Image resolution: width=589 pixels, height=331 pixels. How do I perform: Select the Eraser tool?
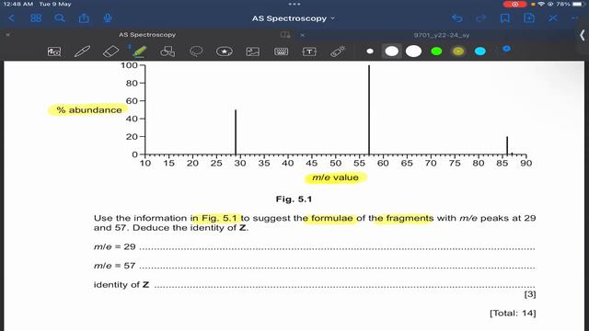[x=110, y=51]
